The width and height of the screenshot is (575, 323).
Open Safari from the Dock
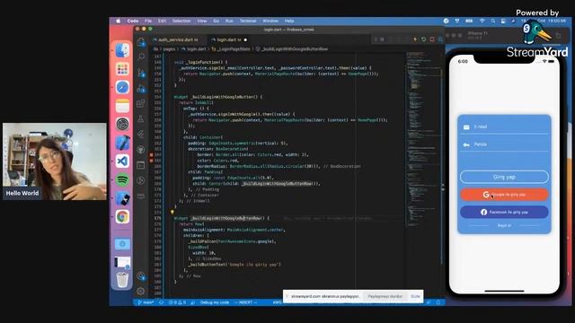click(x=122, y=88)
